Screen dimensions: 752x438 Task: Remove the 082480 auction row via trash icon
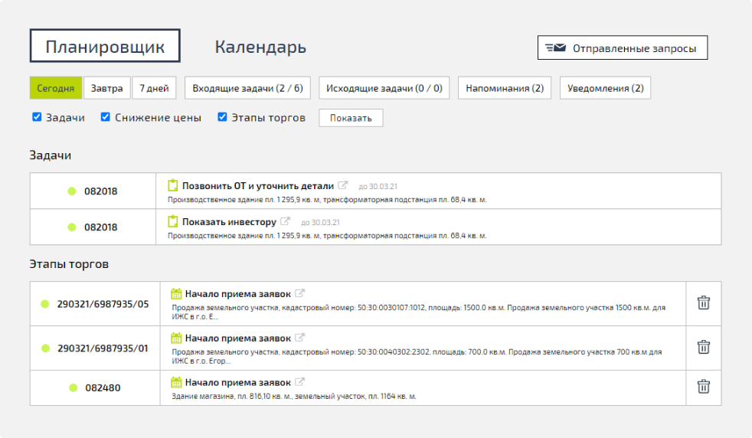tap(703, 387)
